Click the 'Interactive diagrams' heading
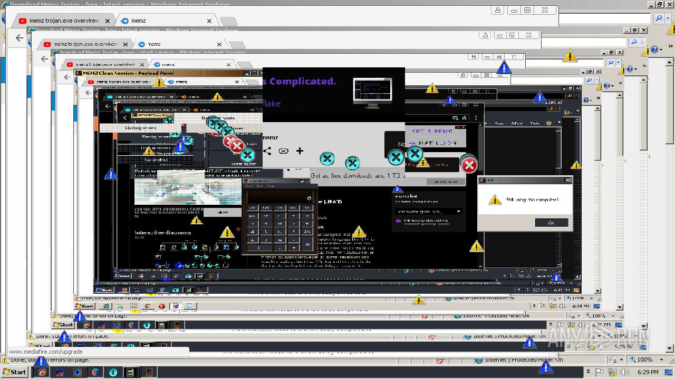The image size is (675, 379). pyautogui.click(x=163, y=232)
